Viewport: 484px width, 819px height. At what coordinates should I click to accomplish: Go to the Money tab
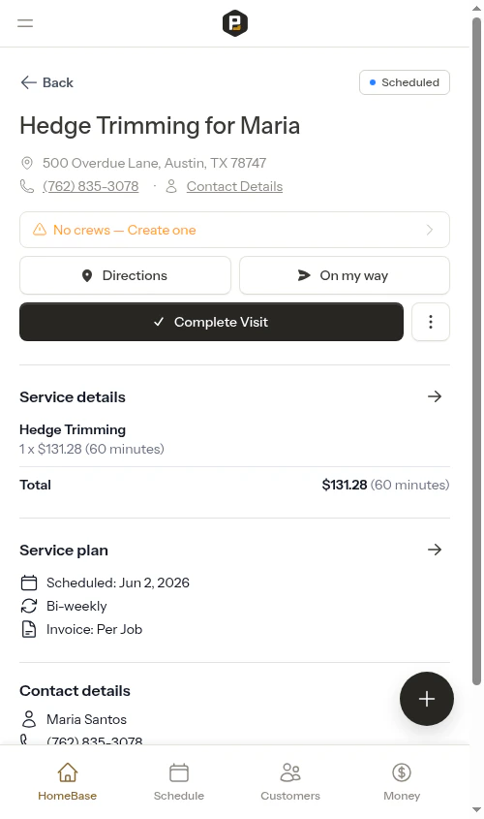[x=402, y=782]
